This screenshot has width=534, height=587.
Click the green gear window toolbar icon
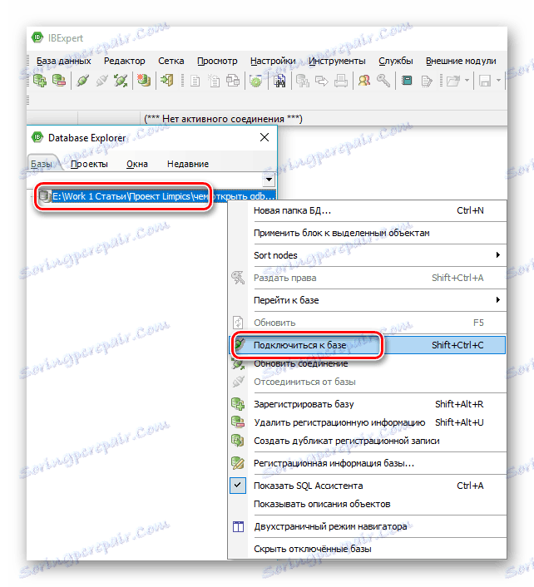256,81
